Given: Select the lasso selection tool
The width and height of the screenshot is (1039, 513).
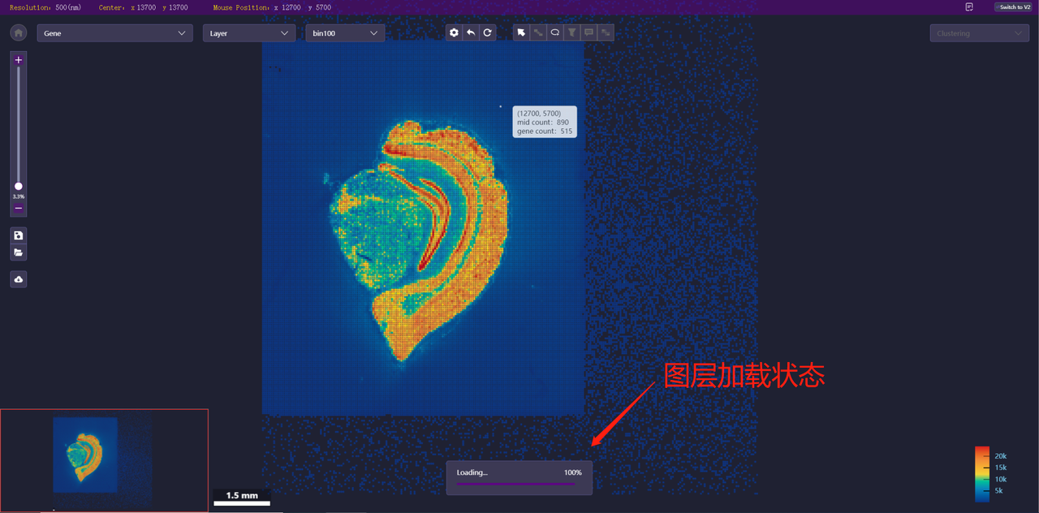Looking at the screenshot, I should click(555, 33).
